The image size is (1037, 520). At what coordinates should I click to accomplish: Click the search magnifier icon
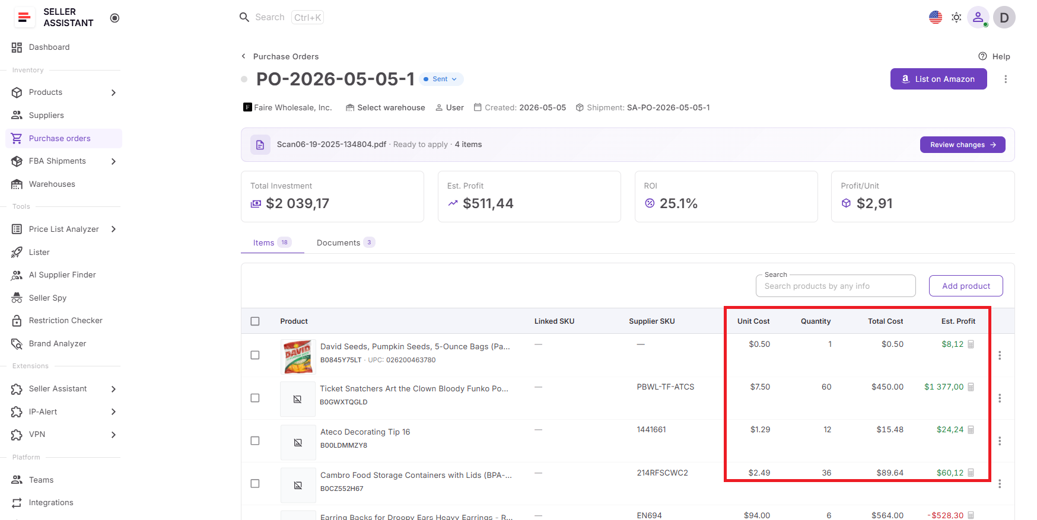pos(244,17)
